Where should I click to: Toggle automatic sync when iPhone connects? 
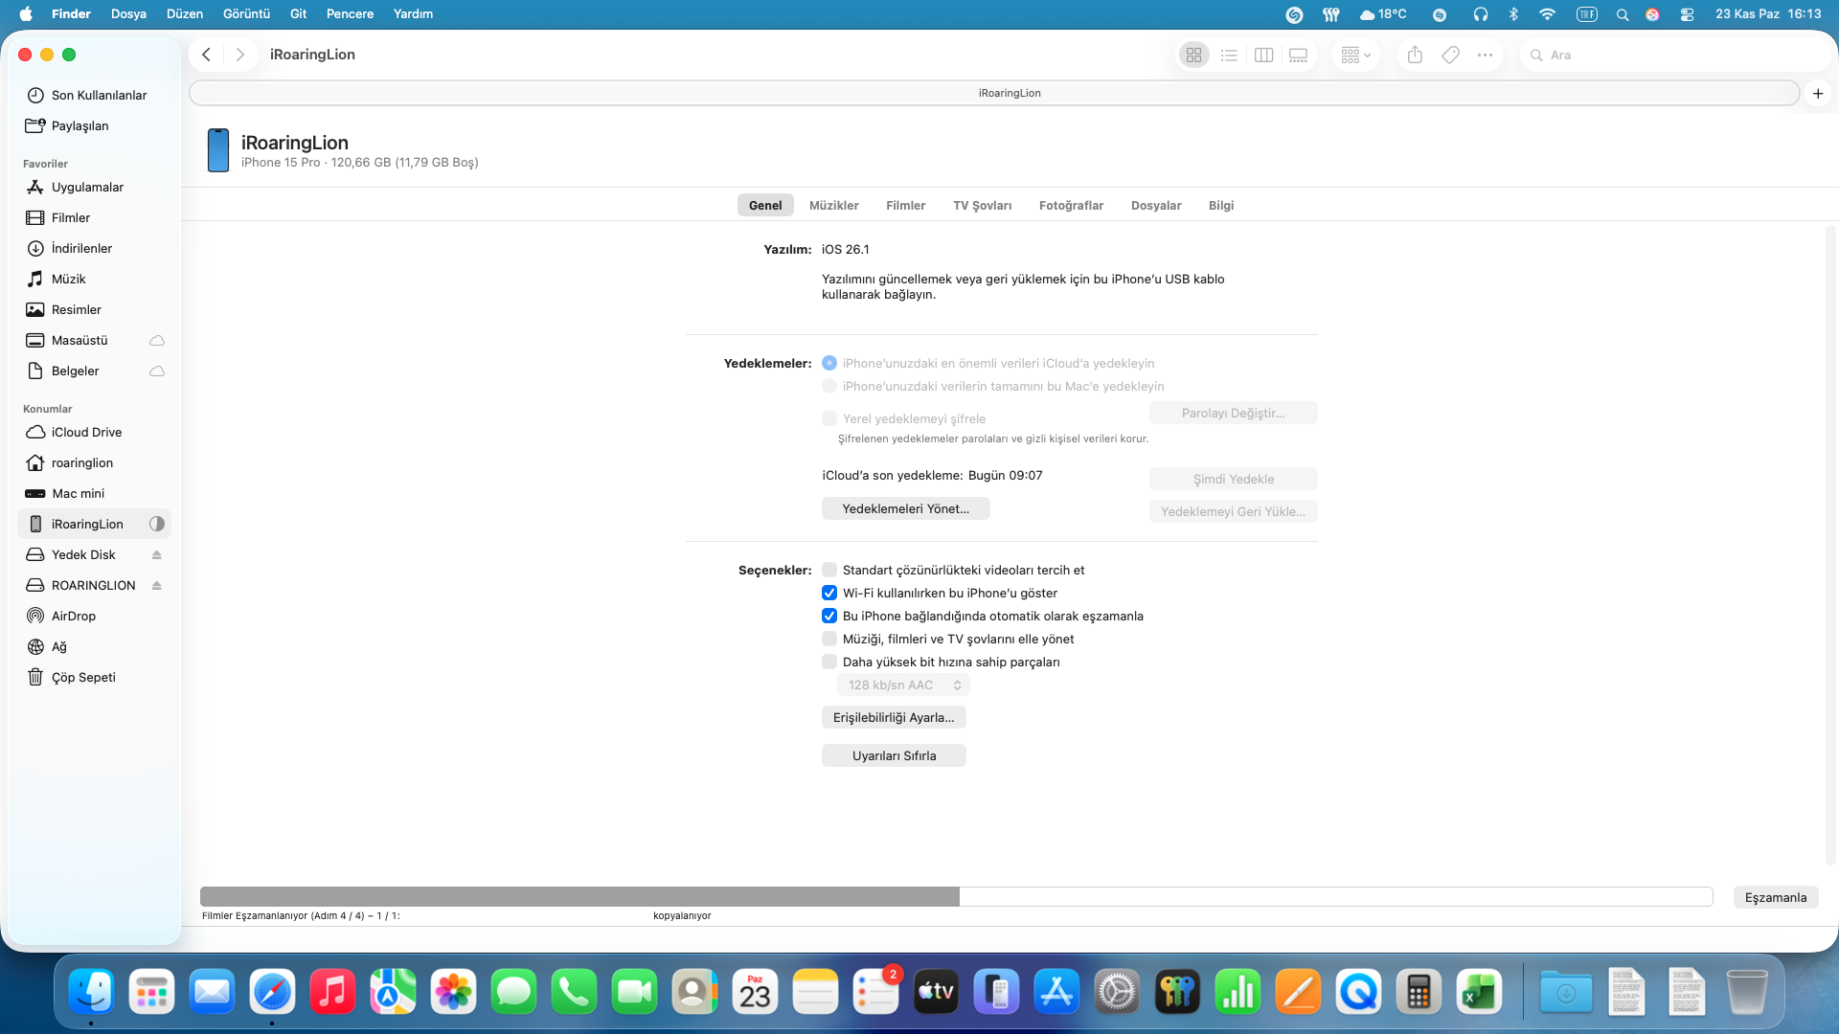[829, 616]
